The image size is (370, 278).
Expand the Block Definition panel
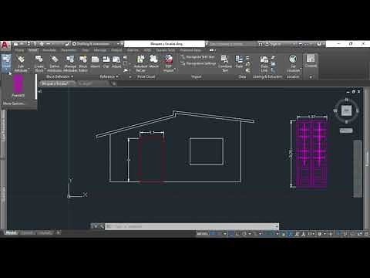[x=59, y=76]
